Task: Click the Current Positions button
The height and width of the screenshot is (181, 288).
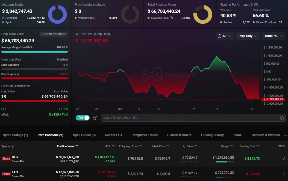Action: tap(54, 34)
